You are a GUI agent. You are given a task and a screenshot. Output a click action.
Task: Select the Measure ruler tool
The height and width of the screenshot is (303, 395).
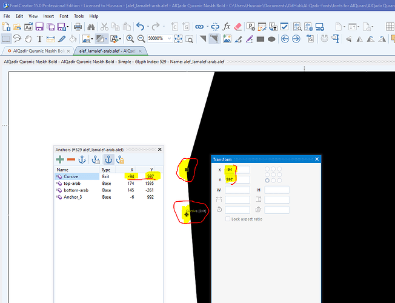[50, 39]
